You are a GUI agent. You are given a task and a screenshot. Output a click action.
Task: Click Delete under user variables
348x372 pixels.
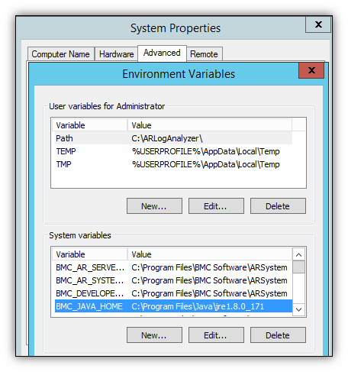tap(278, 206)
